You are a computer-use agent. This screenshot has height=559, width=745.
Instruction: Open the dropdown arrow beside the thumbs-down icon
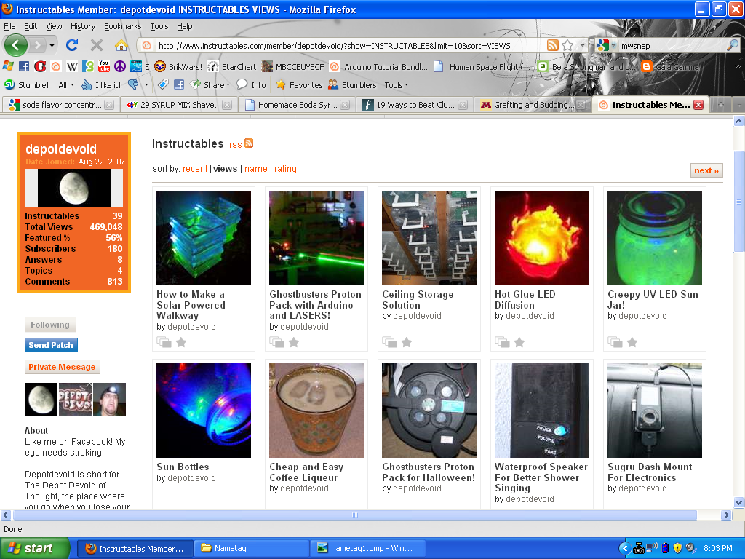point(146,85)
